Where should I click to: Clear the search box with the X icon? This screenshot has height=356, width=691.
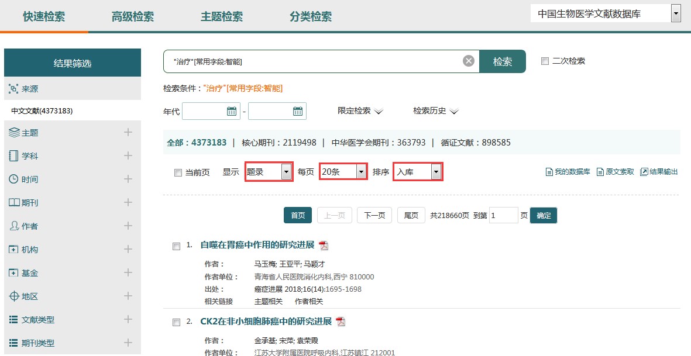tap(468, 61)
